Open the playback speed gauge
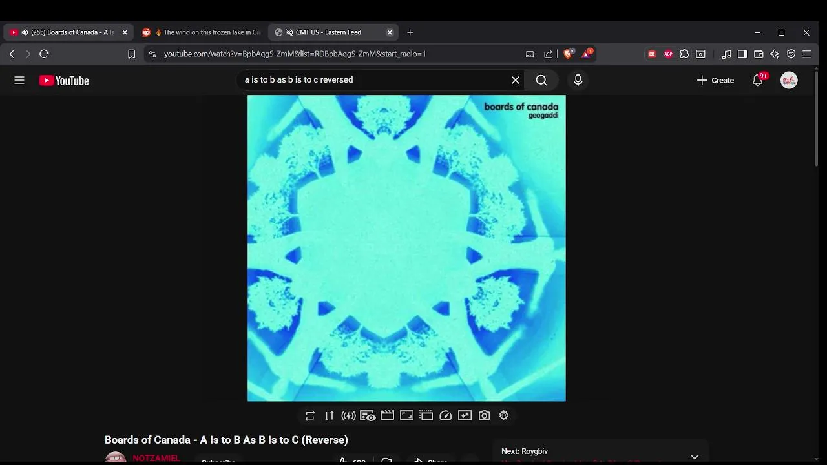The image size is (827, 465). coord(445,416)
